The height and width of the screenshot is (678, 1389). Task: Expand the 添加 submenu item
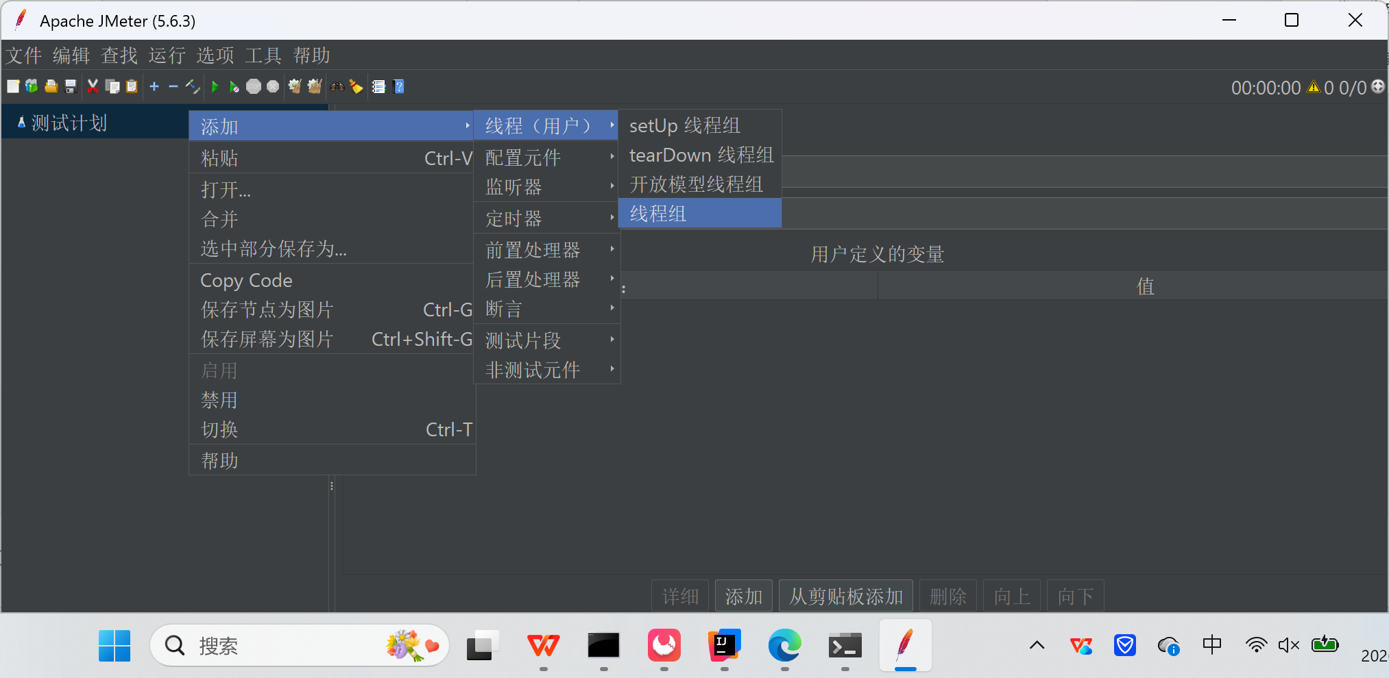(332, 126)
